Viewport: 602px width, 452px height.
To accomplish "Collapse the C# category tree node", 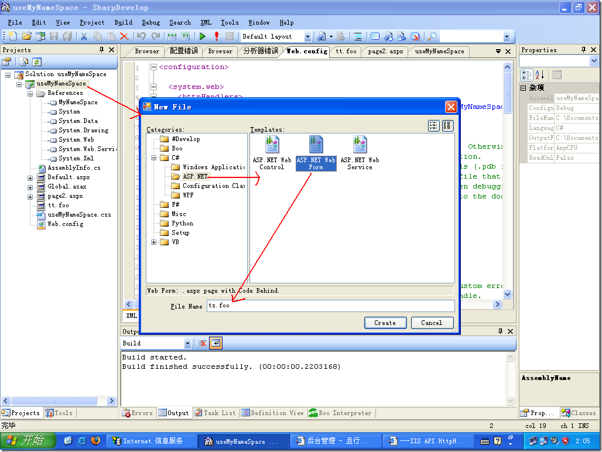I will click(x=154, y=157).
